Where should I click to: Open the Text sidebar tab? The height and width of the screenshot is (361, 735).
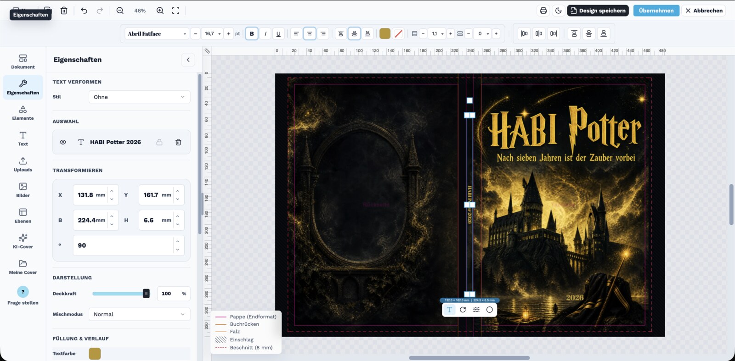23,139
